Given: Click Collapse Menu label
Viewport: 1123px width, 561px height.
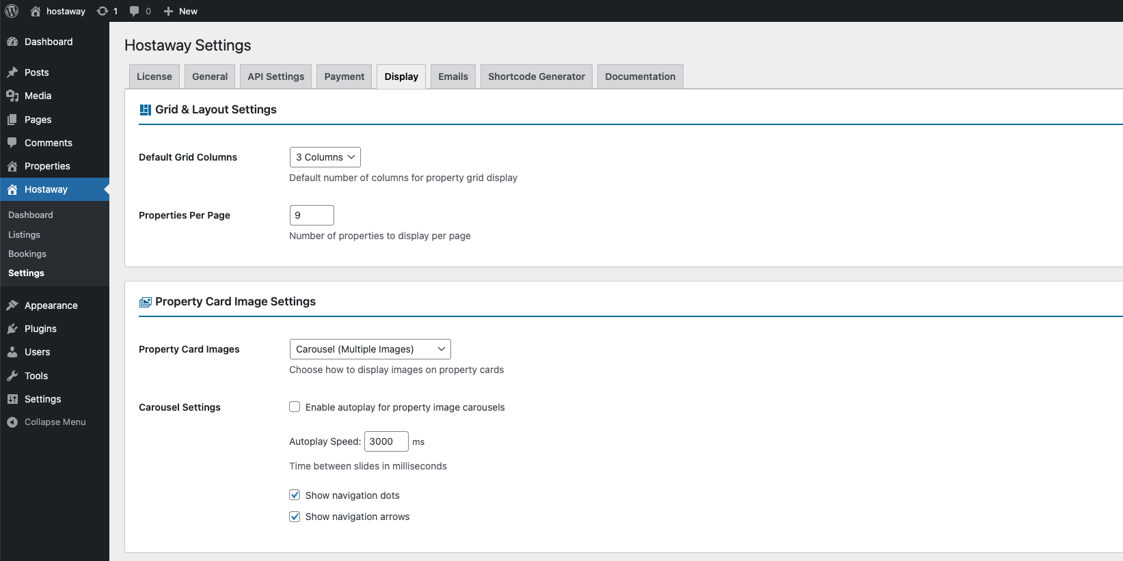Looking at the screenshot, I should pos(55,422).
